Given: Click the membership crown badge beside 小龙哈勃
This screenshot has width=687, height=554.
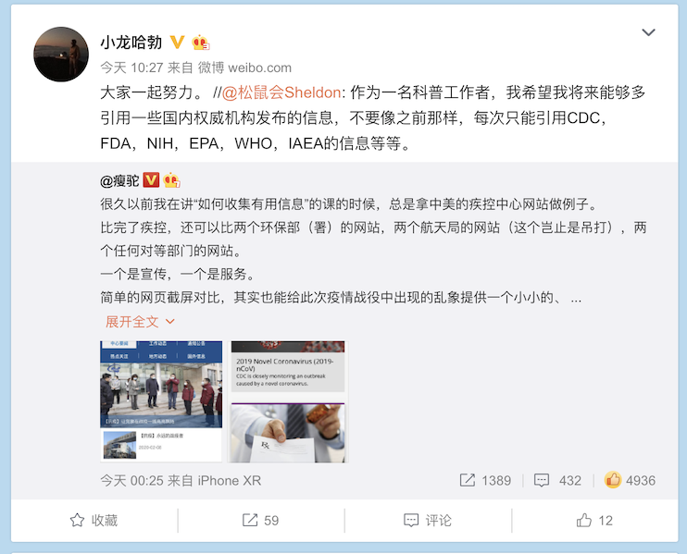Looking at the screenshot, I should (201, 43).
